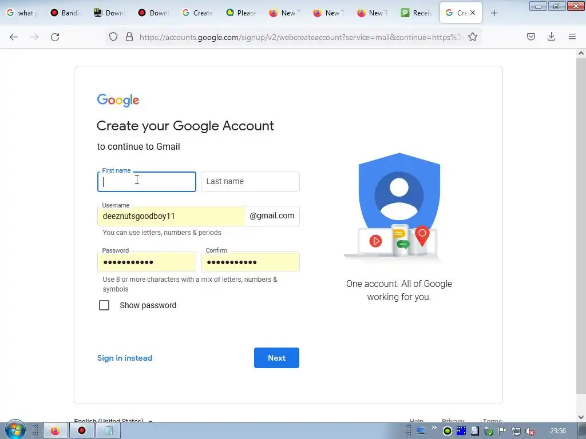Image resolution: width=586 pixels, height=439 pixels.
Task: Open the Notepad taskbar button
Action: pyautogui.click(x=108, y=431)
